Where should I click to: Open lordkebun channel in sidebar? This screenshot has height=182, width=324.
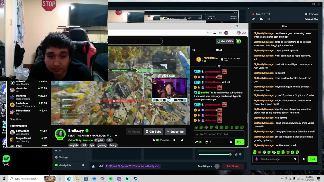click(x=28, y=105)
